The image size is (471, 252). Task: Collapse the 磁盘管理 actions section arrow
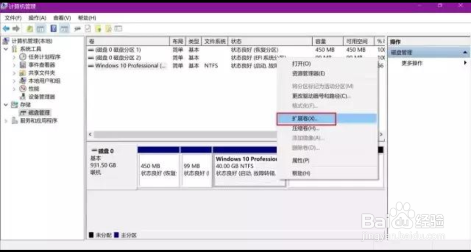465,53
